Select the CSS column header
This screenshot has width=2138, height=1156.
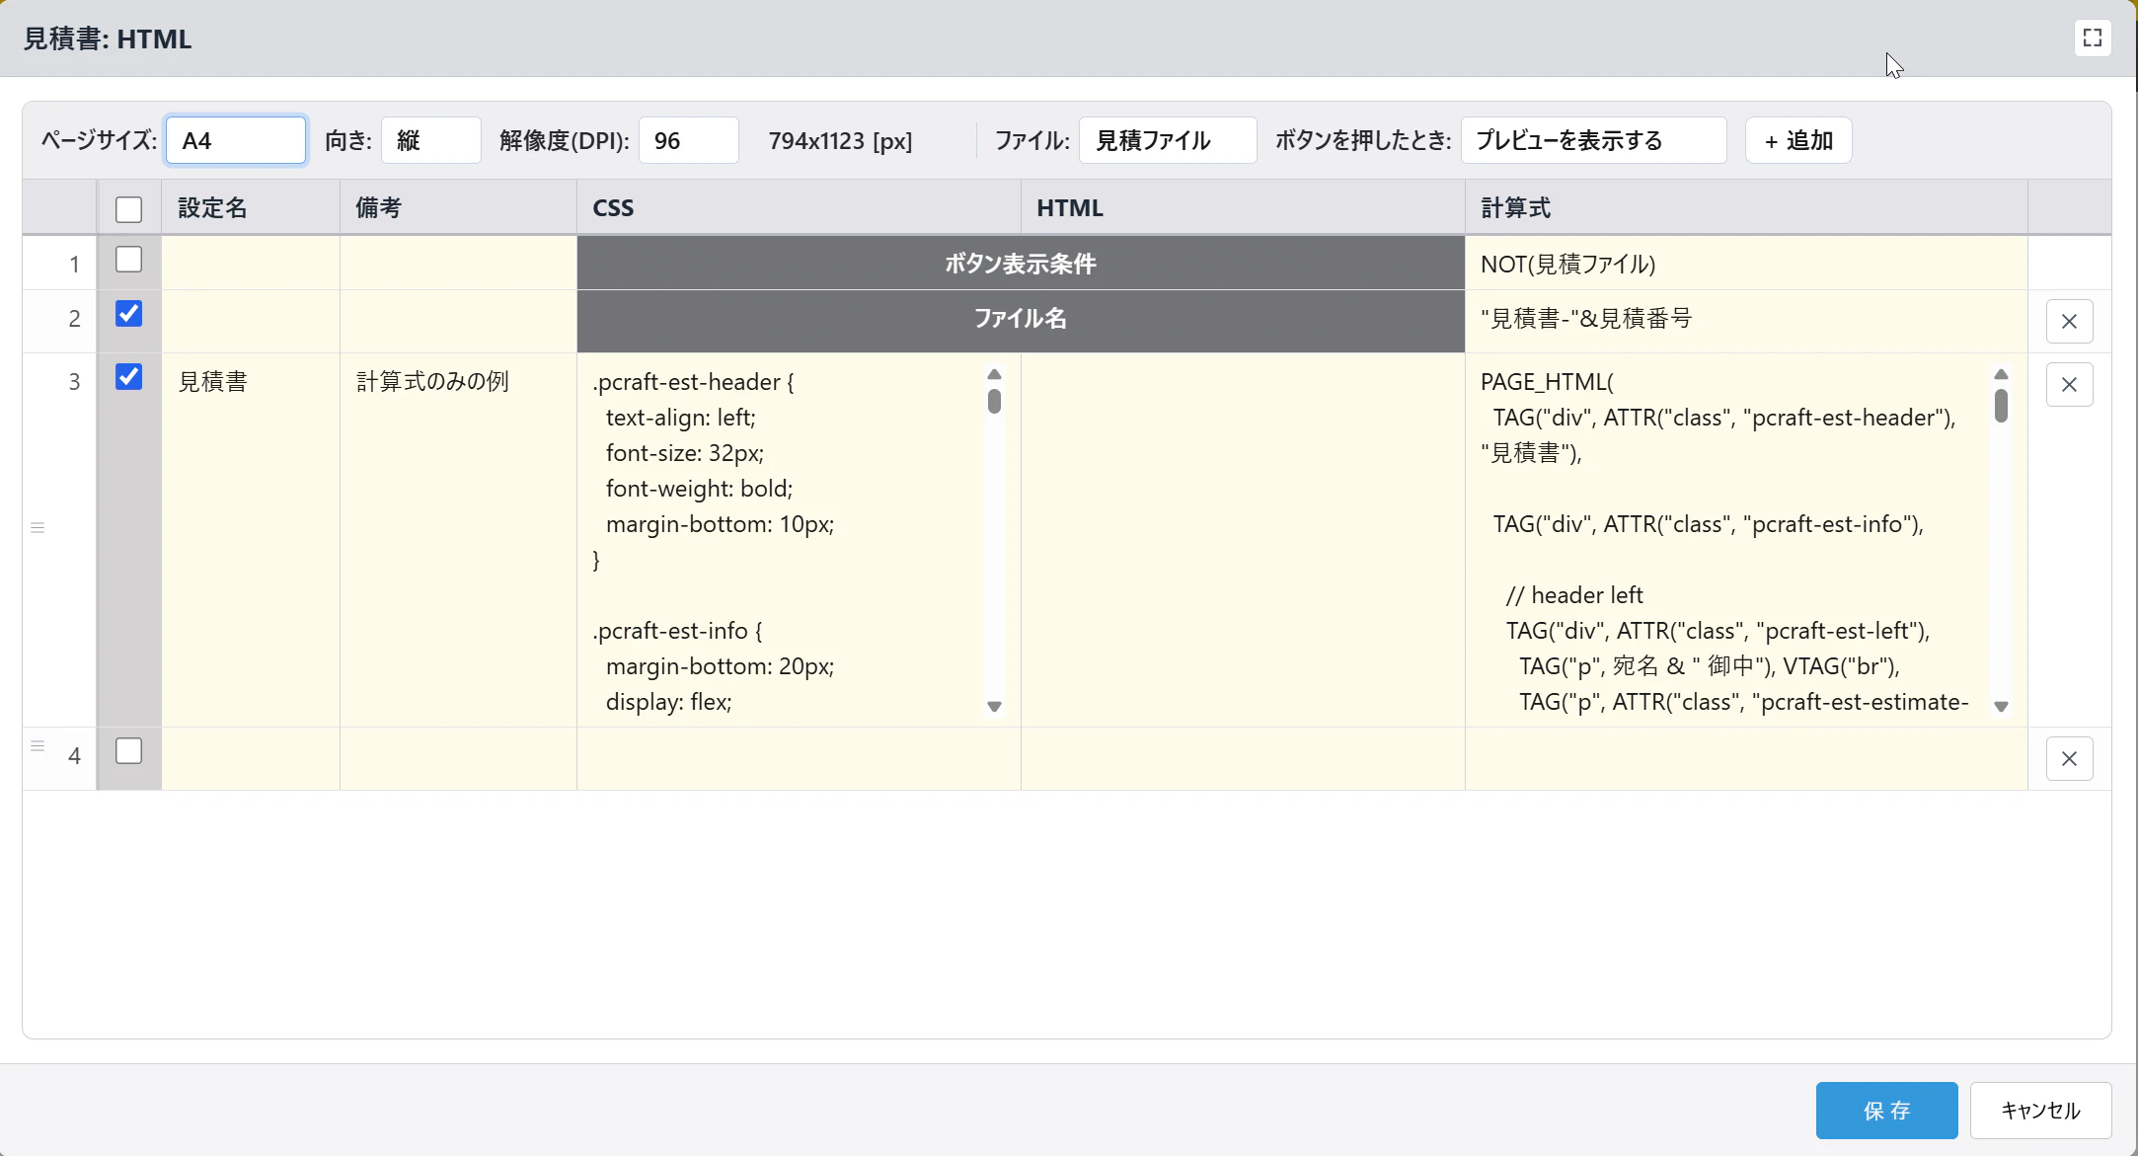[x=799, y=208]
